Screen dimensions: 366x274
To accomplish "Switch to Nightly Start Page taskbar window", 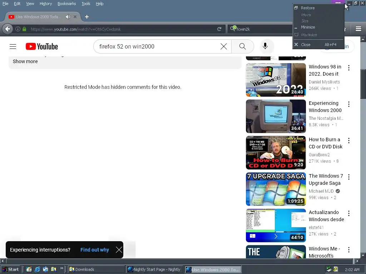I will tap(154, 269).
